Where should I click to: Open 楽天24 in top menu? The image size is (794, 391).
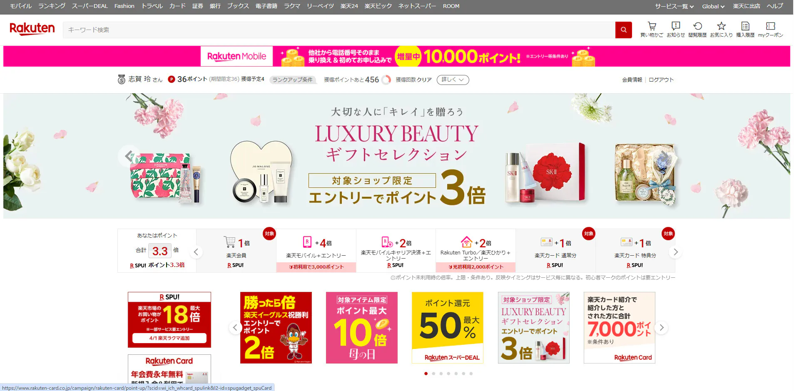click(349, 6)
